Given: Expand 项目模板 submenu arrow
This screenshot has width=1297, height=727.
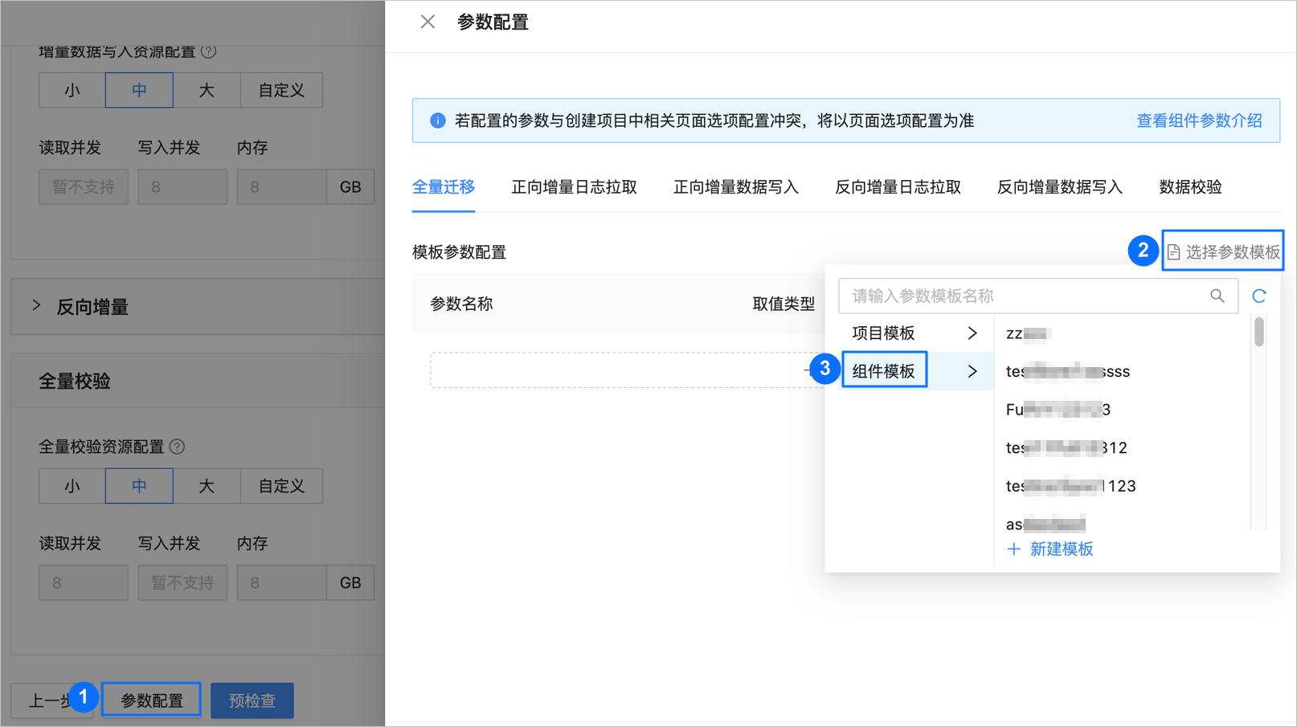Looking at the screenshot, I should coord(972,333).
